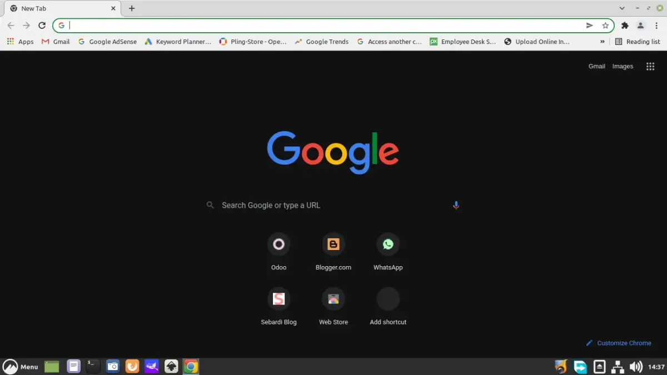Open the purple app taskbar icon
This screenshot has width=667, height=375.
152,367
